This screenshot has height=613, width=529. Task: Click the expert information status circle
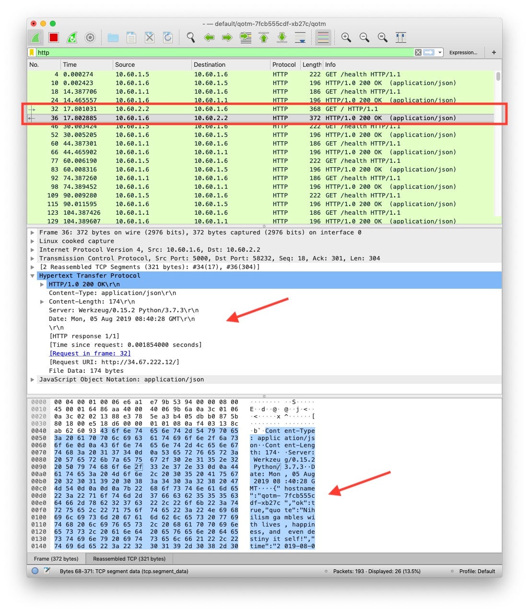(x=35, y=571)
